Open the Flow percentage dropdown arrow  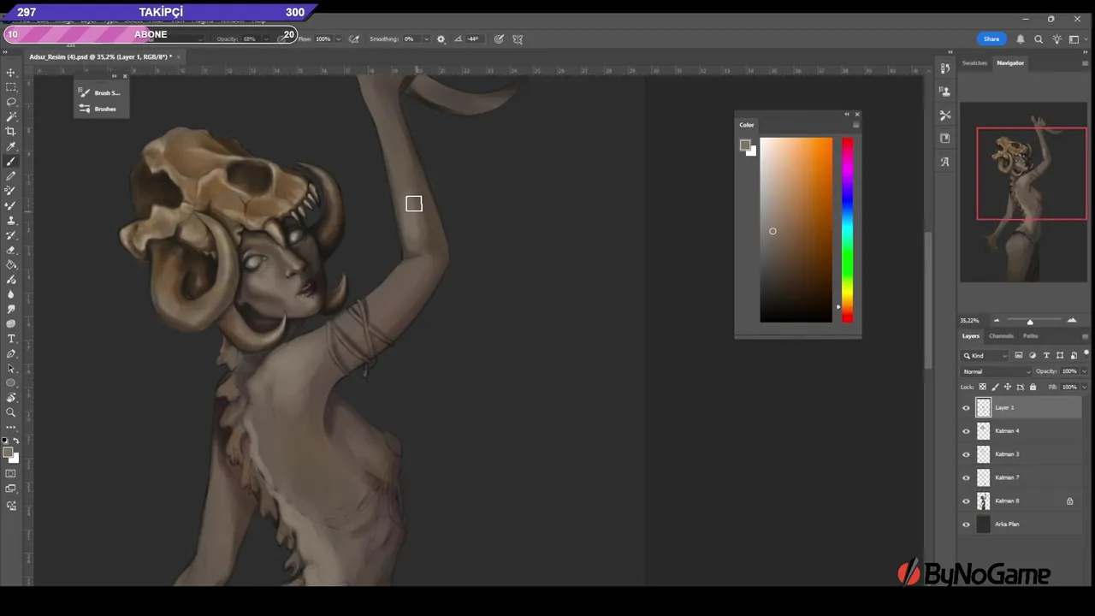[338, 38]
